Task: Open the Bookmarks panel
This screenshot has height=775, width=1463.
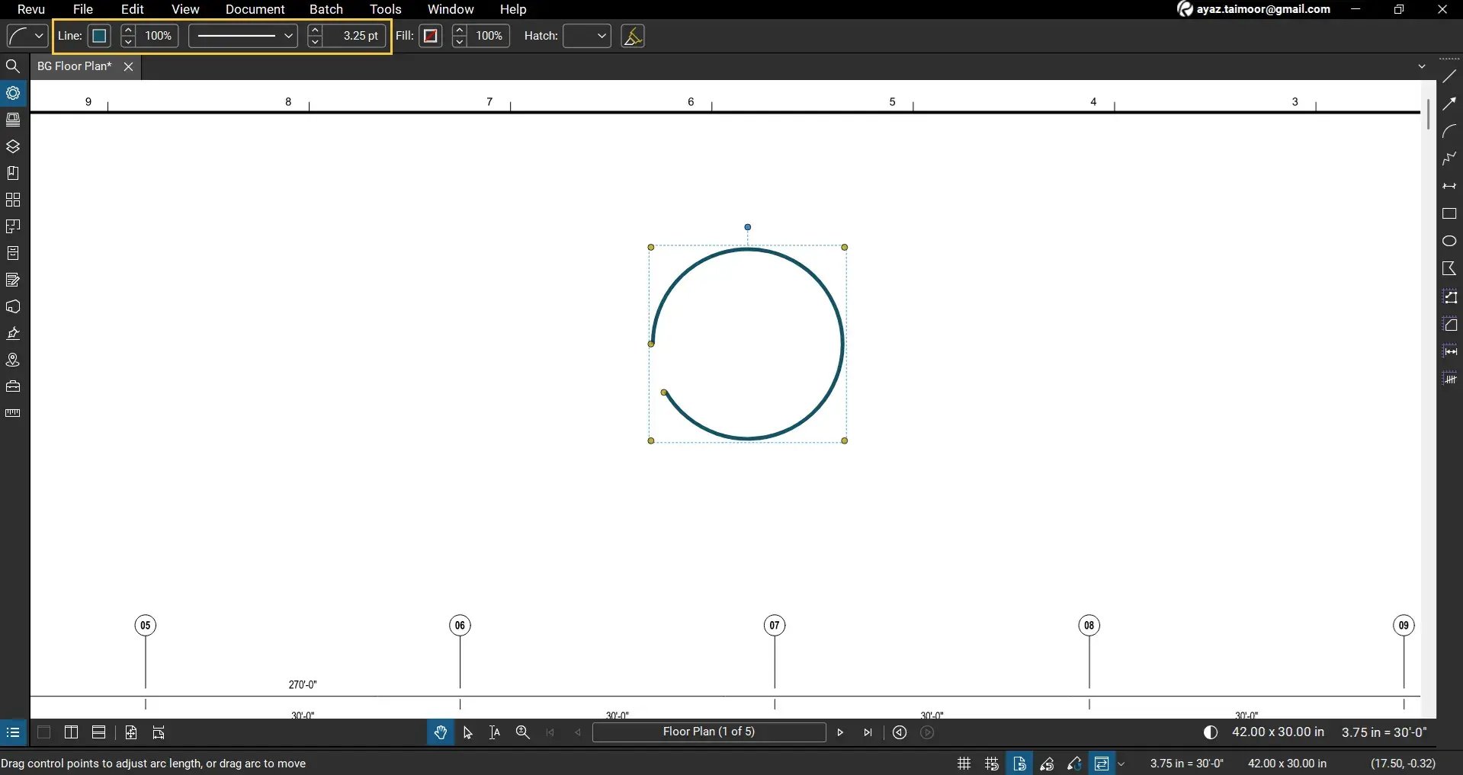Action: click(x=13, y=173)
